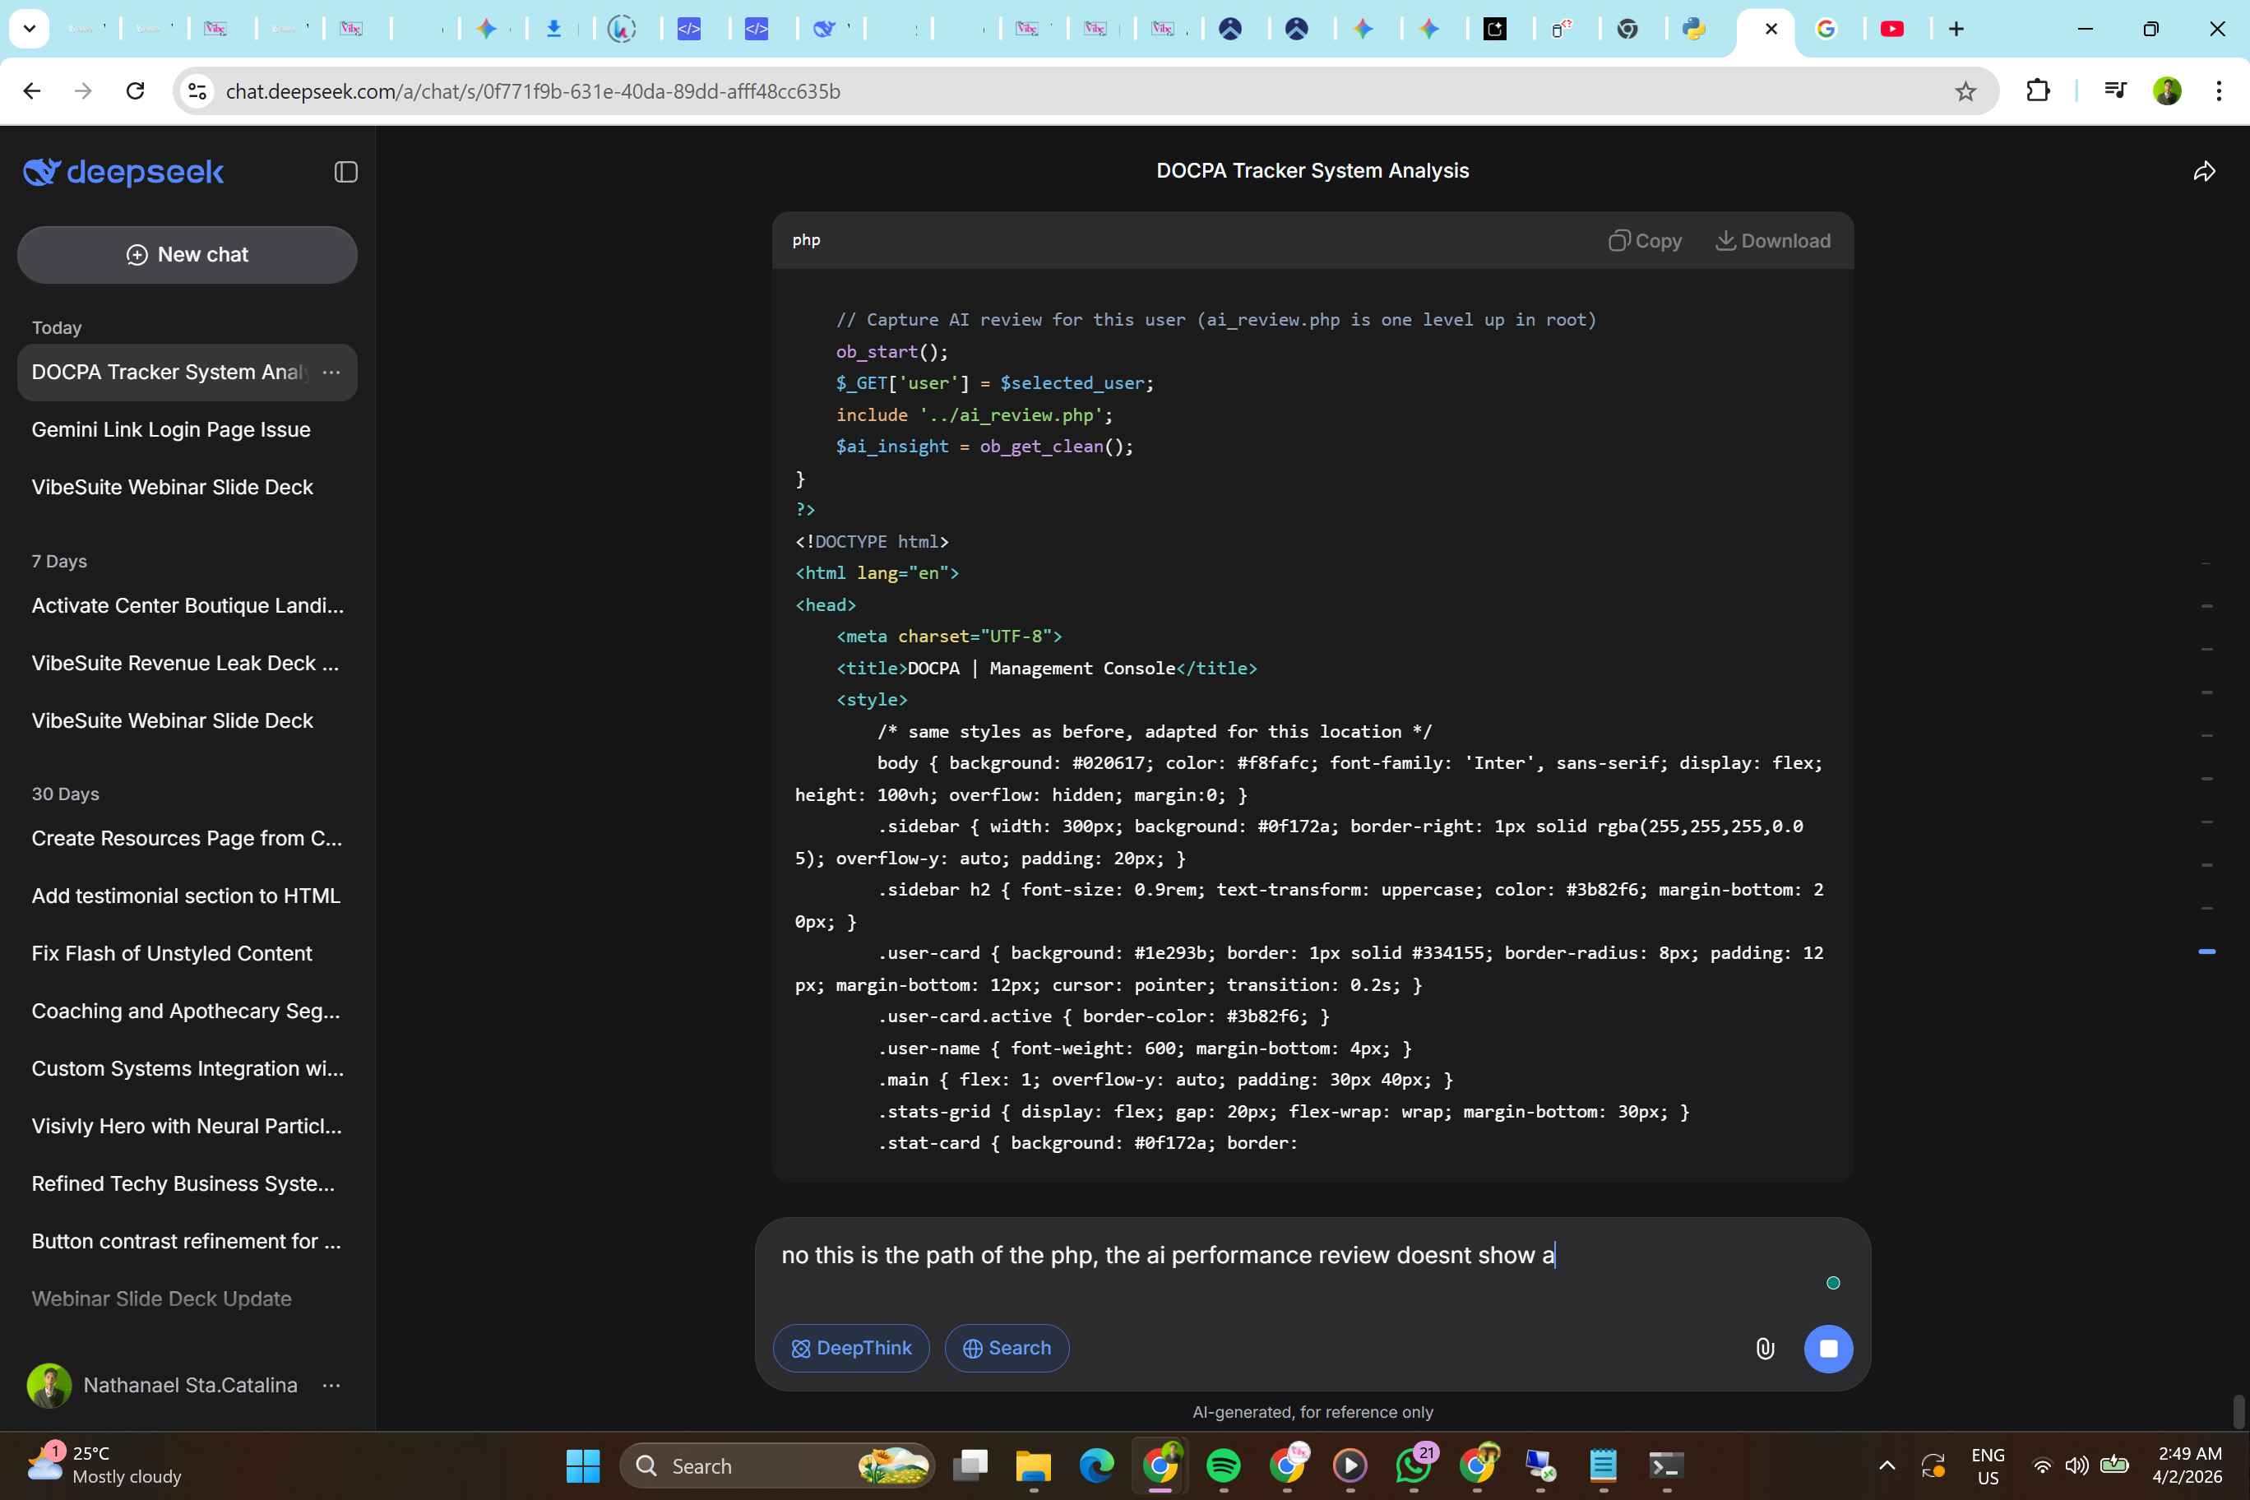
Task: Toggle DeepThink mode
Action: [850, 1348]
